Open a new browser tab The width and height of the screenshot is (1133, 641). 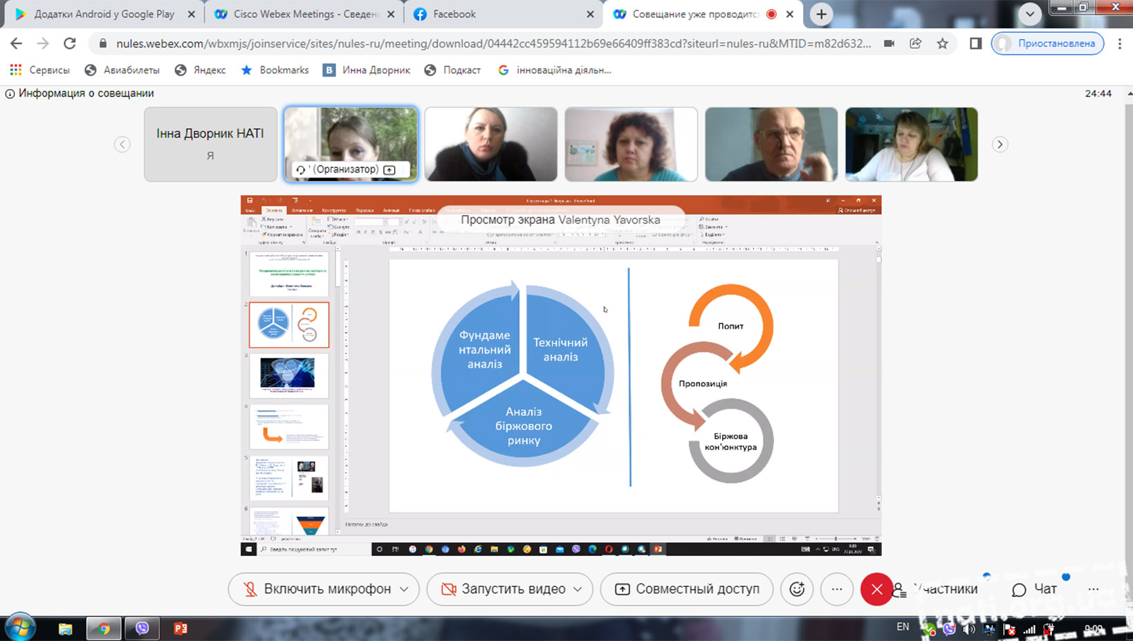[821, 14]
